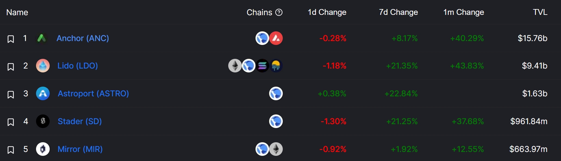
Task: Click the Mirror protocol logo
Action: (x=43, y=149)
